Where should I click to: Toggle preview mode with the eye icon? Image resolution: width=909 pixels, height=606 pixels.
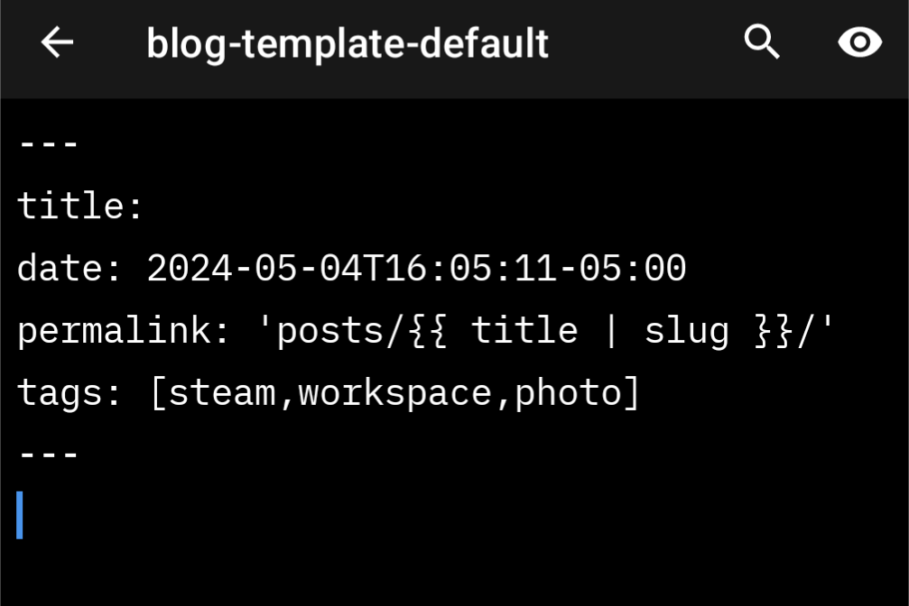pyautogui.click(x=859, y=41)
